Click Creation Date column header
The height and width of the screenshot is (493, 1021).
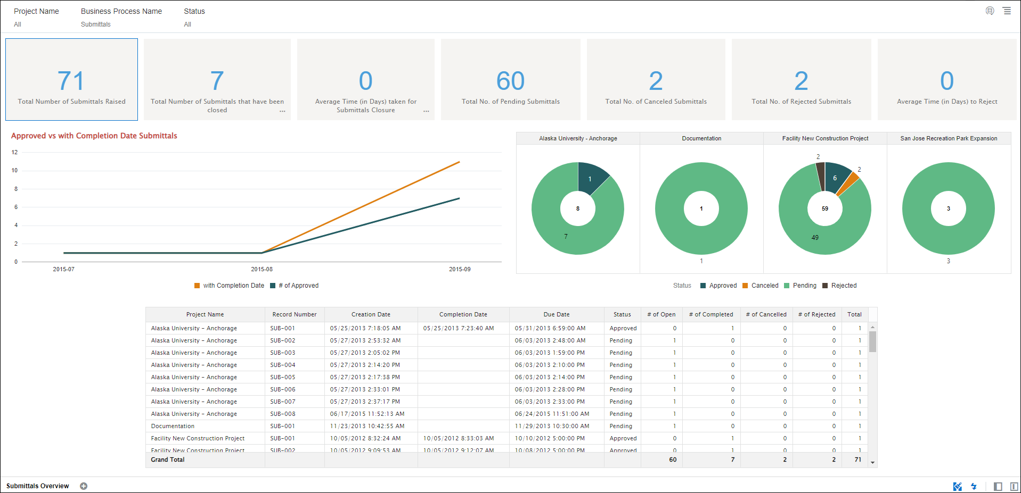coord(371,314)
